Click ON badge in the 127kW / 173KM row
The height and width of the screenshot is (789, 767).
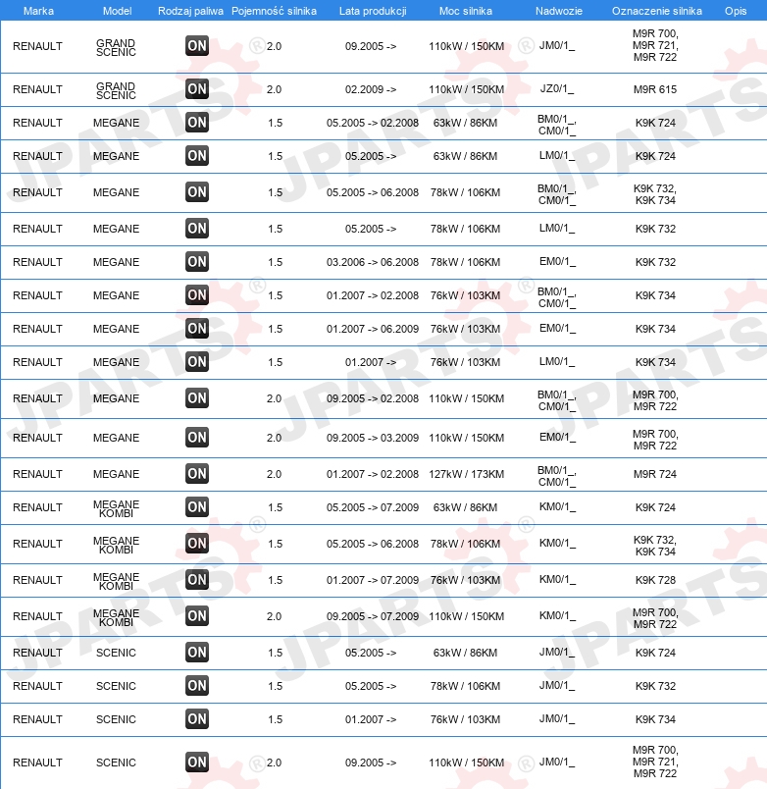coord(196,474)
